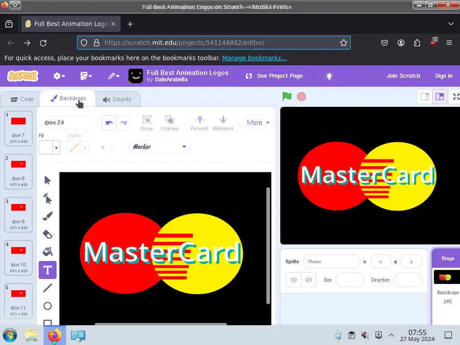Click the DaleArabella avatar thumbnail
The image size is (460, 345).
coord(136,76)
